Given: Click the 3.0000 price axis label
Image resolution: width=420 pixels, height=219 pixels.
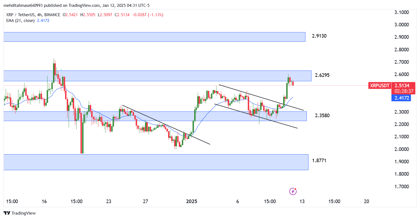Looking at the screenshot, I should 402,25.
